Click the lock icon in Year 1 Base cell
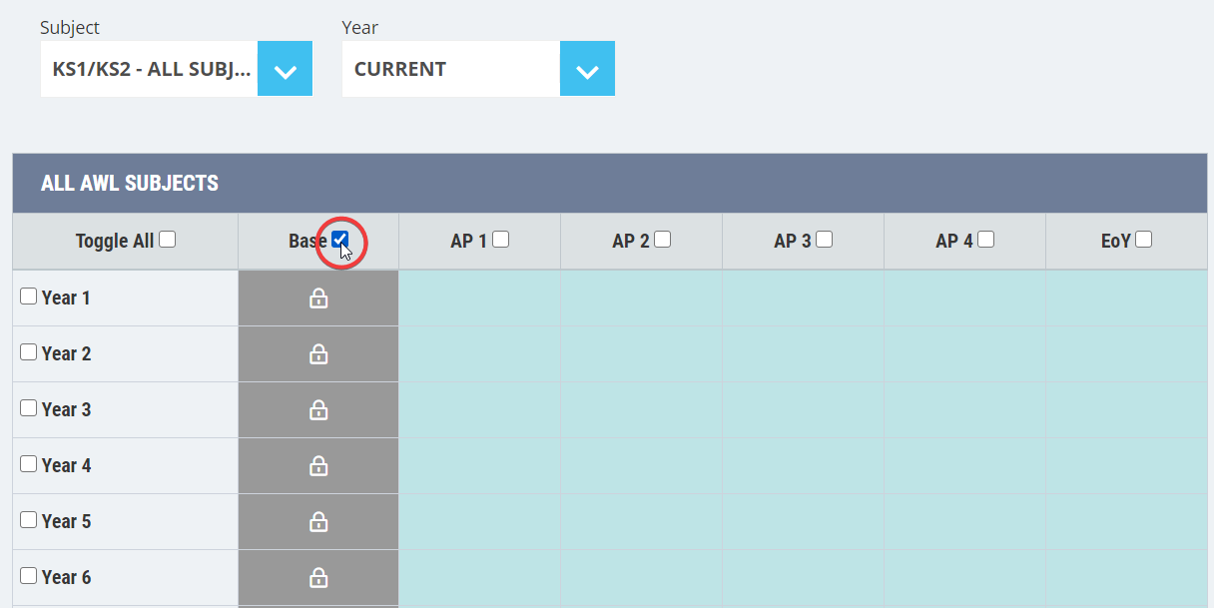1214x608 pixels. [318, 299]
